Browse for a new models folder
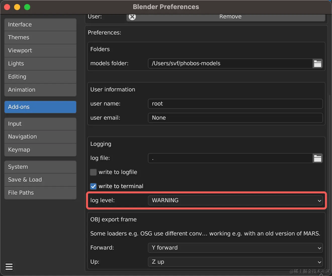The height and width of the screenshot is (276, 332). click(x=318, y=63)
